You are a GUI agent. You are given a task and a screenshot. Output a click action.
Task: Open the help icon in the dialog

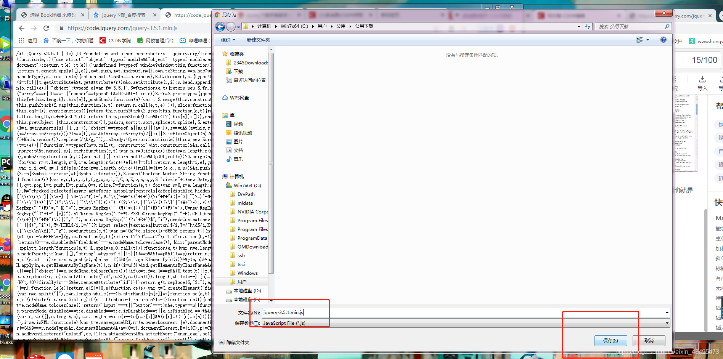(x=664, y=40)
